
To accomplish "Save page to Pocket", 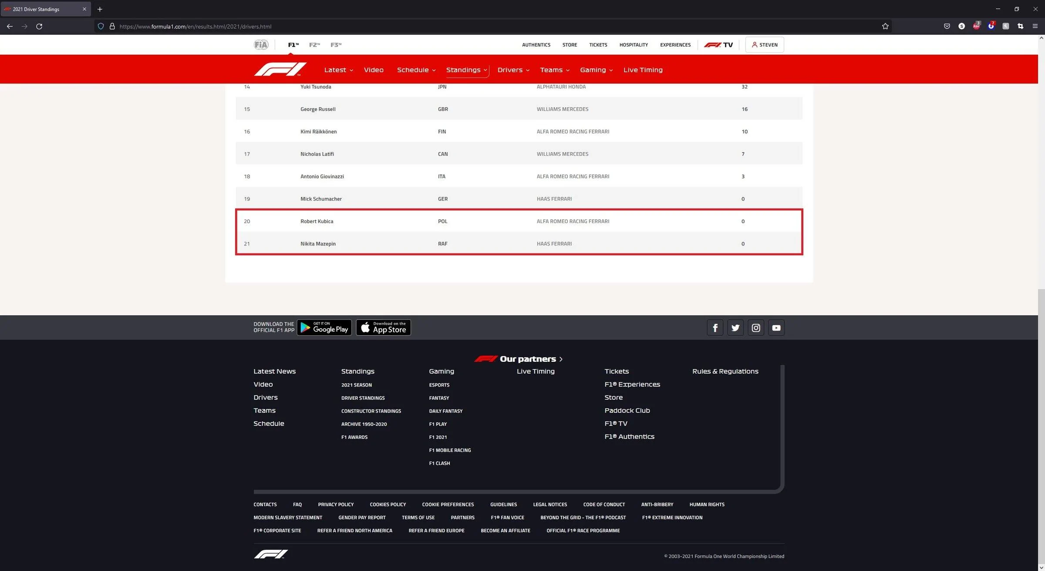I will 947,27.
